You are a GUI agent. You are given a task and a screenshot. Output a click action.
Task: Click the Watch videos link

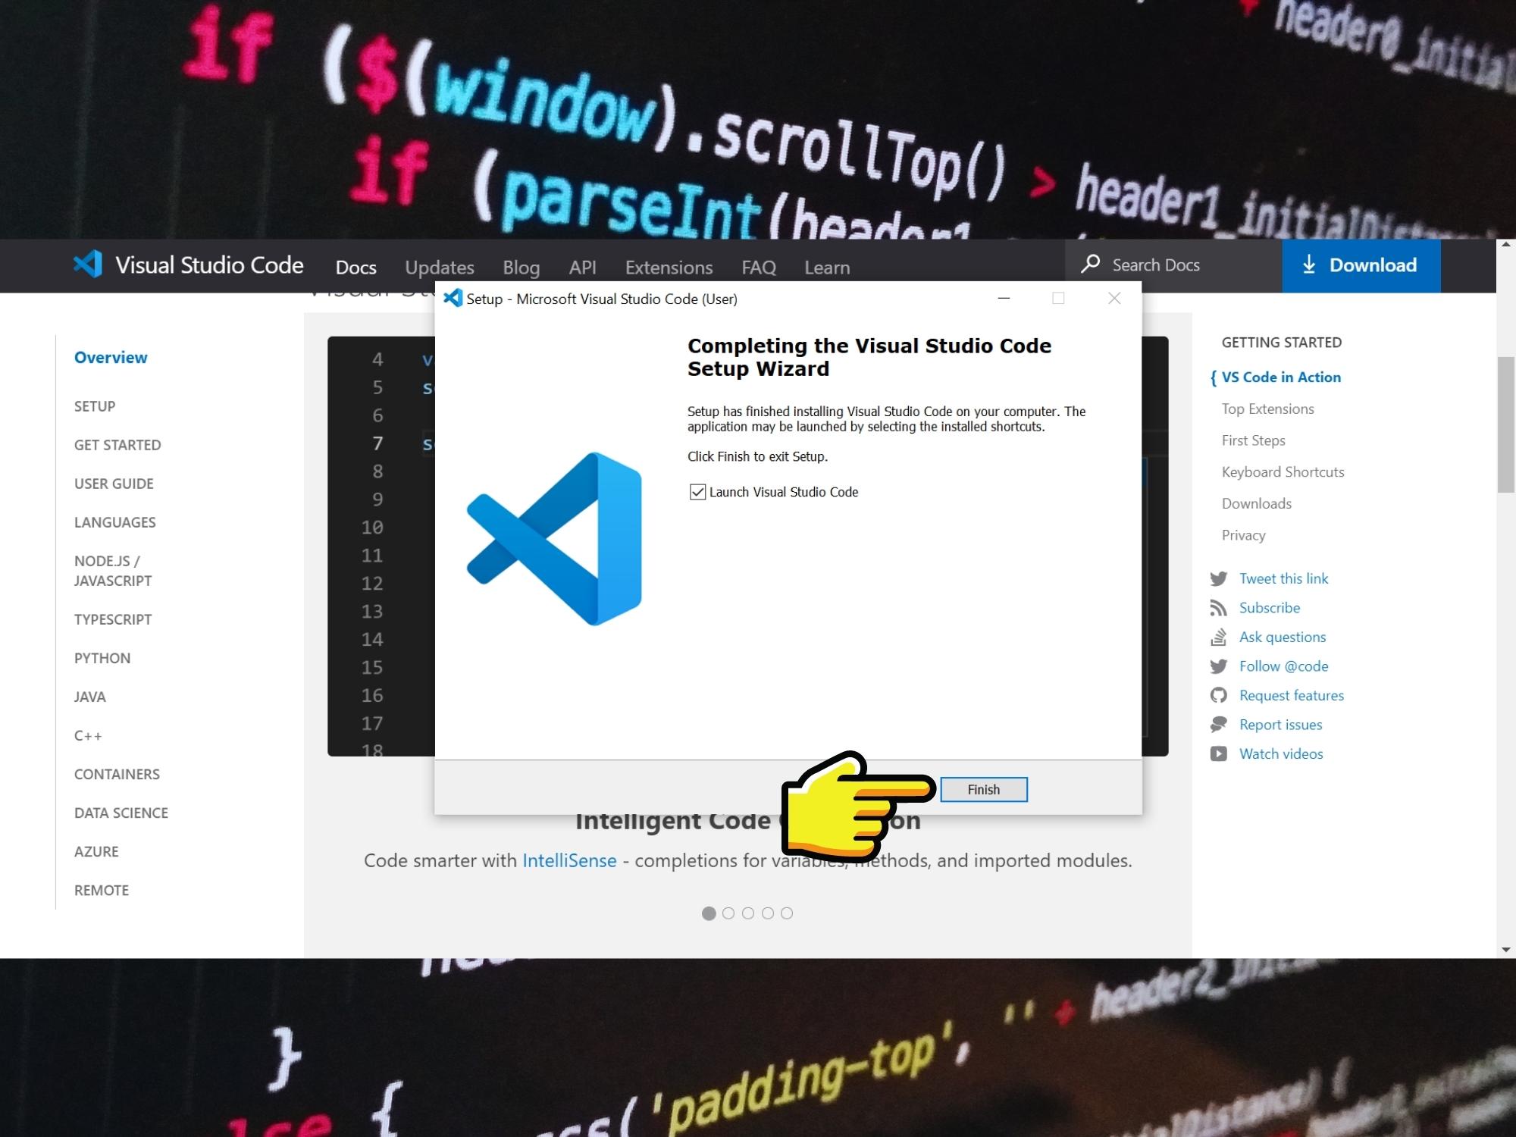coord(1281,753)
